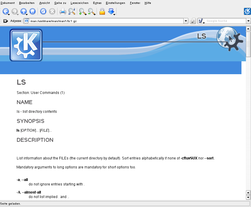Click the large LS page heading
The width and height of the screenshot is (251, 207).
(x=21, y=82)
